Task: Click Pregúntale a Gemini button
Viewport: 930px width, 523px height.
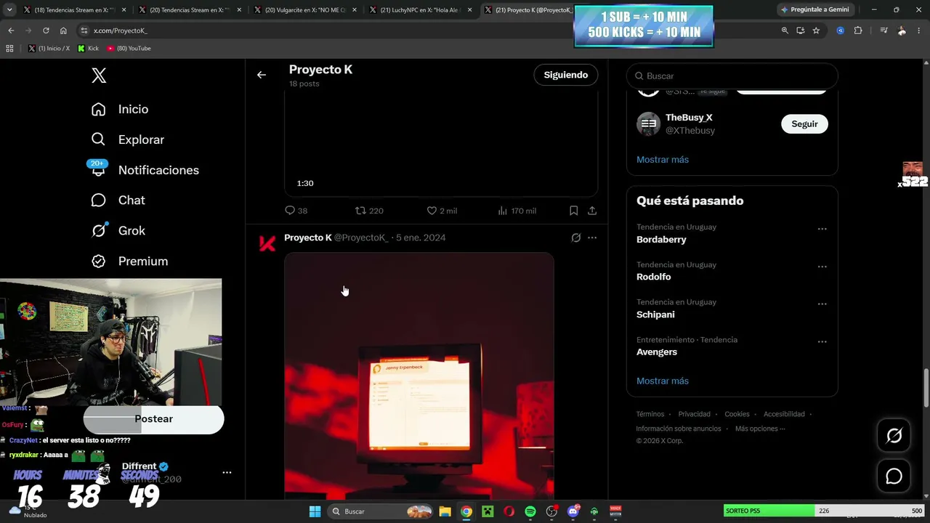Action: point(814,9)
